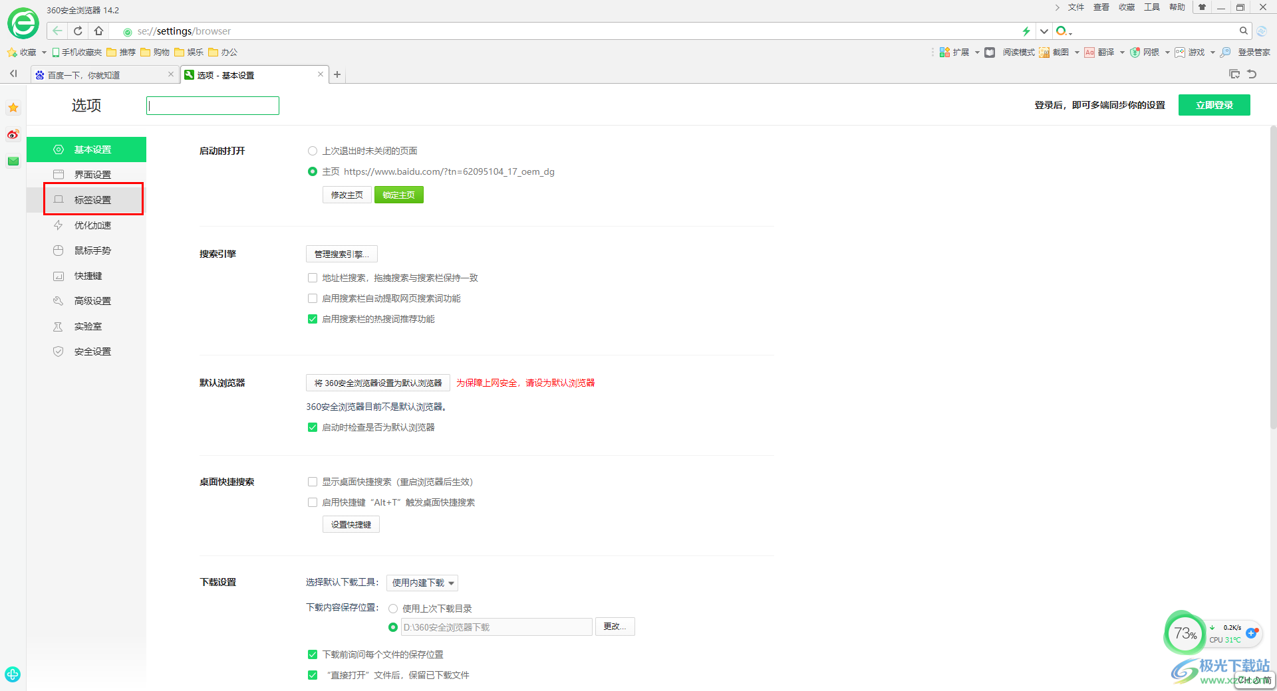This screenshot has height=691, width=1277.
Task: Click 将360安全浏览器设置为默认浏览器 button
Action: tap(378, 383)
